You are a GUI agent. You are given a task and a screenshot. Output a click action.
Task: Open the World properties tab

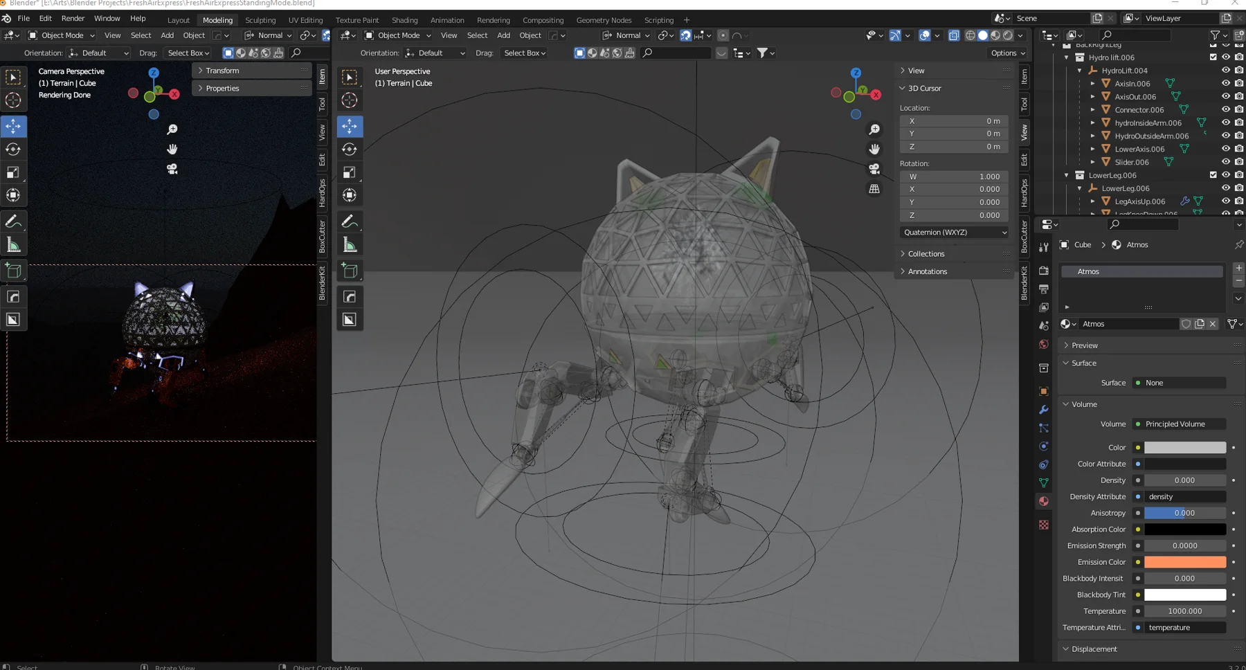pyautogui.click(x=1044, y=344)
